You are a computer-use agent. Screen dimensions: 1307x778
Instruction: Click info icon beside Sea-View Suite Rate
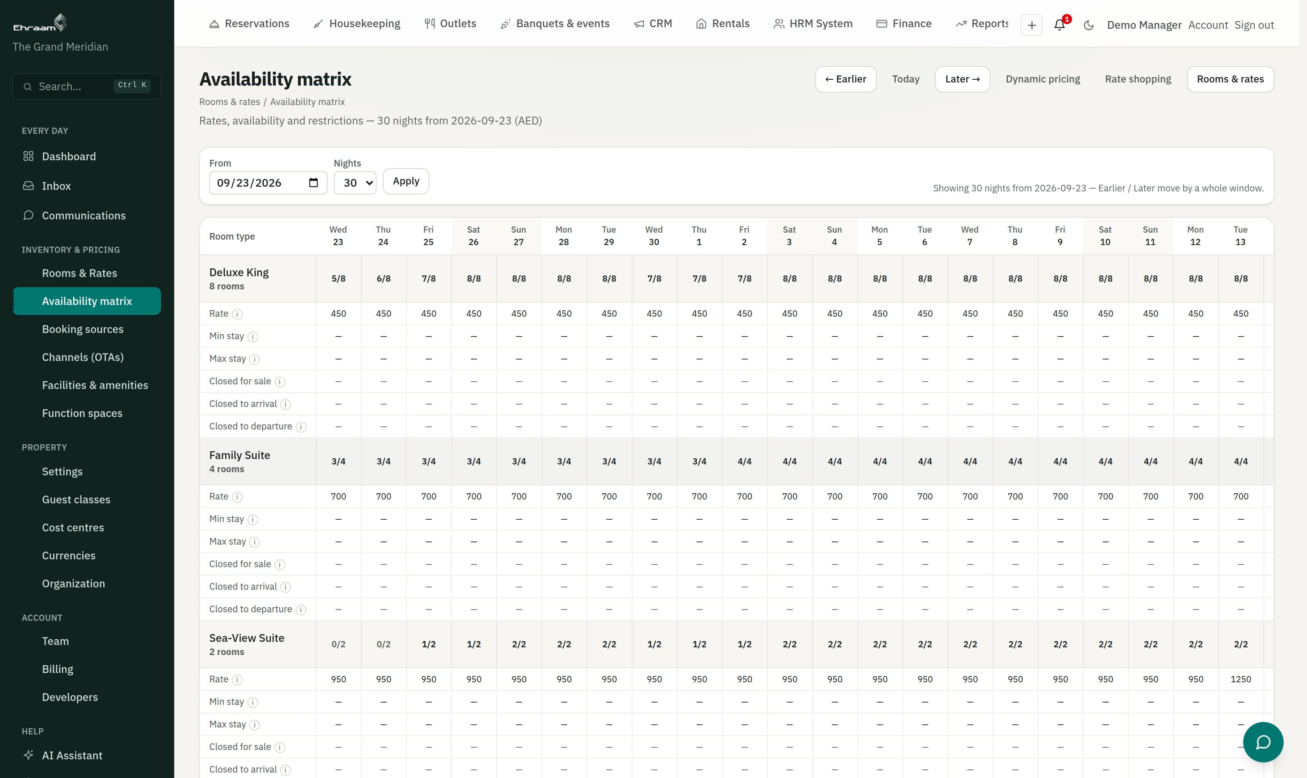pyautogui.click(x=237, y=680)
